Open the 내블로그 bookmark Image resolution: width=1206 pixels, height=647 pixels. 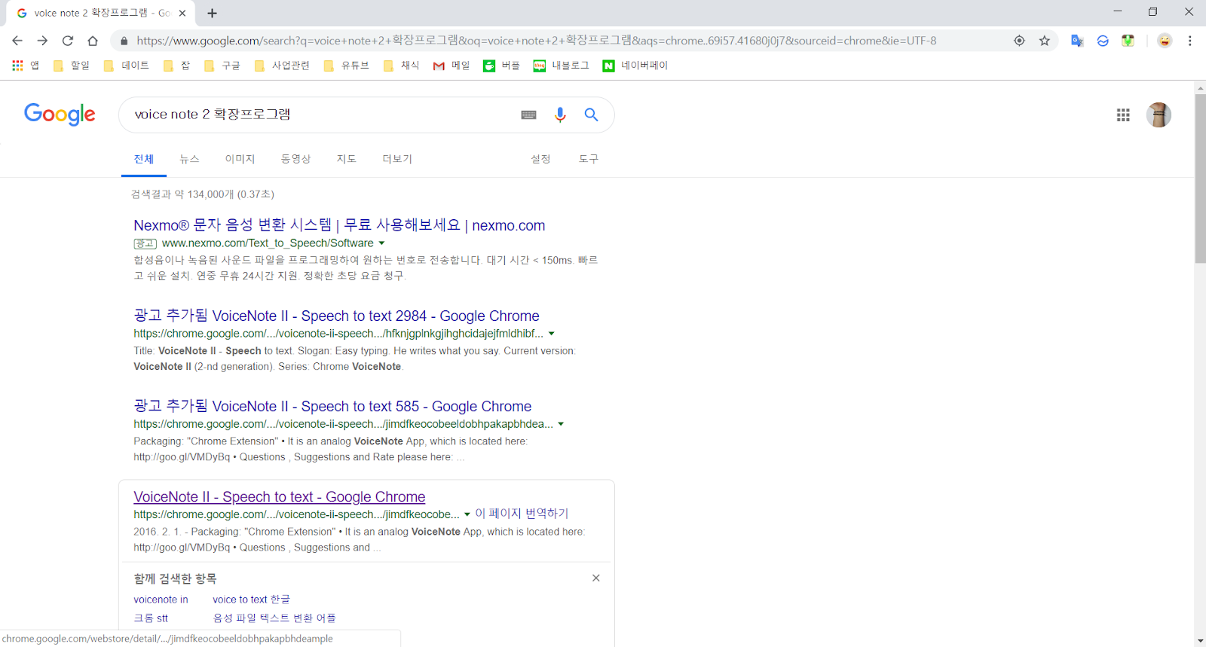click(x=561, y=66)
